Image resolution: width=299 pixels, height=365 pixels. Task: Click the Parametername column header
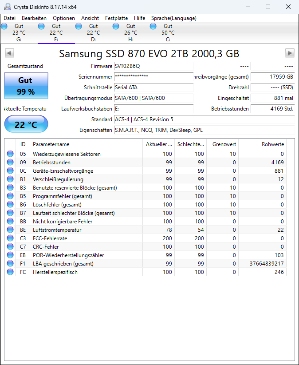(x=86, y=144)
